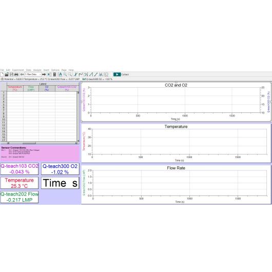
Task: Select the Temperature column header in data table
Action: [x=15, y=88]
